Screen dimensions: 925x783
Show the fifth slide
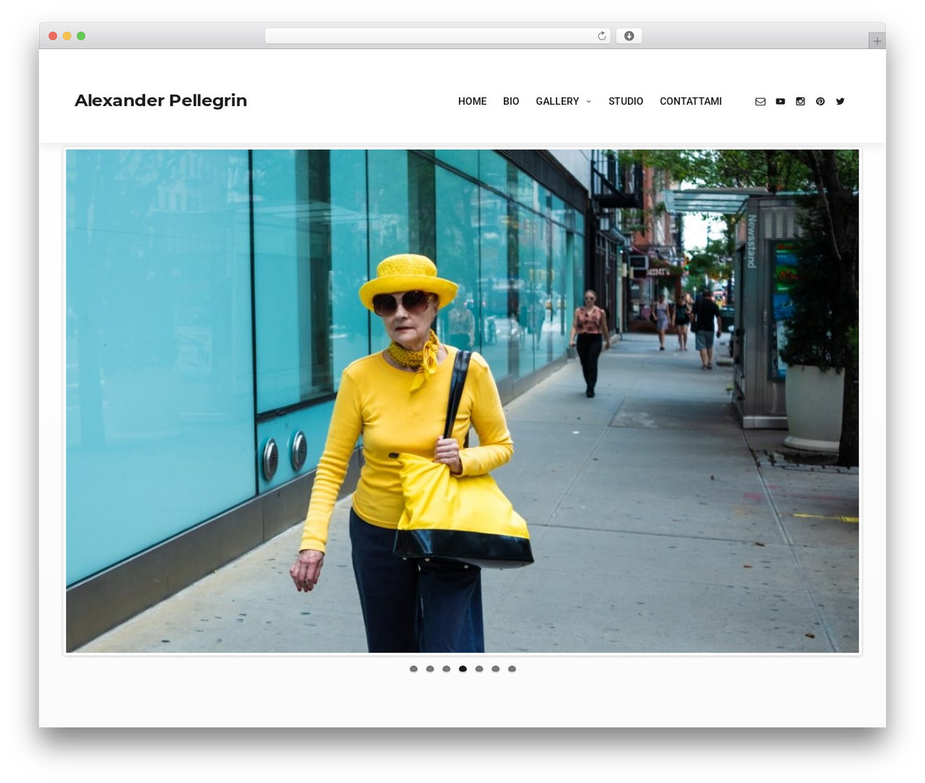[x=479, y=669]
